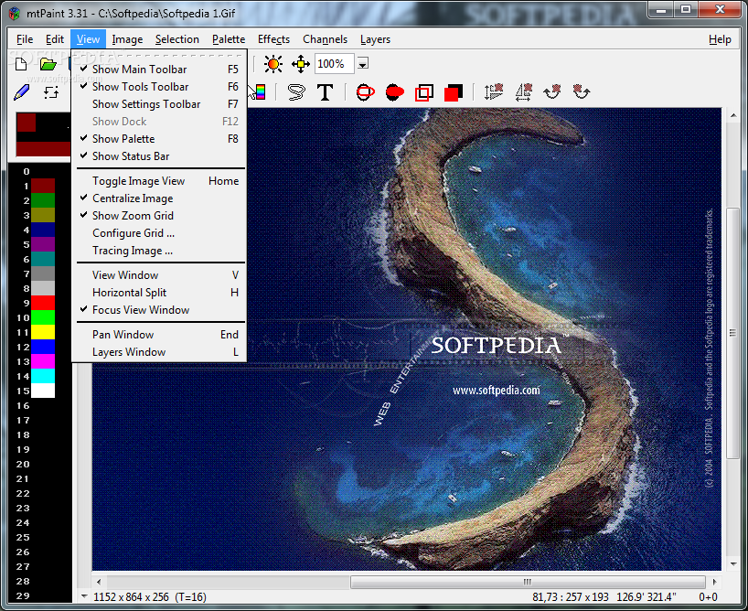Screen dimensions: 748x611
Task: Select the Lasso selection tool
Action: pos(296,92)
